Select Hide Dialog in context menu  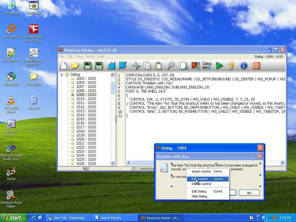199,196
